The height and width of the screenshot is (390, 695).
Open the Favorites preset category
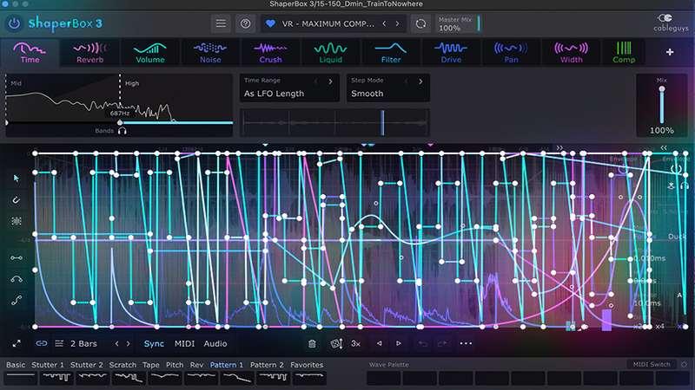(x=307, y=365)
